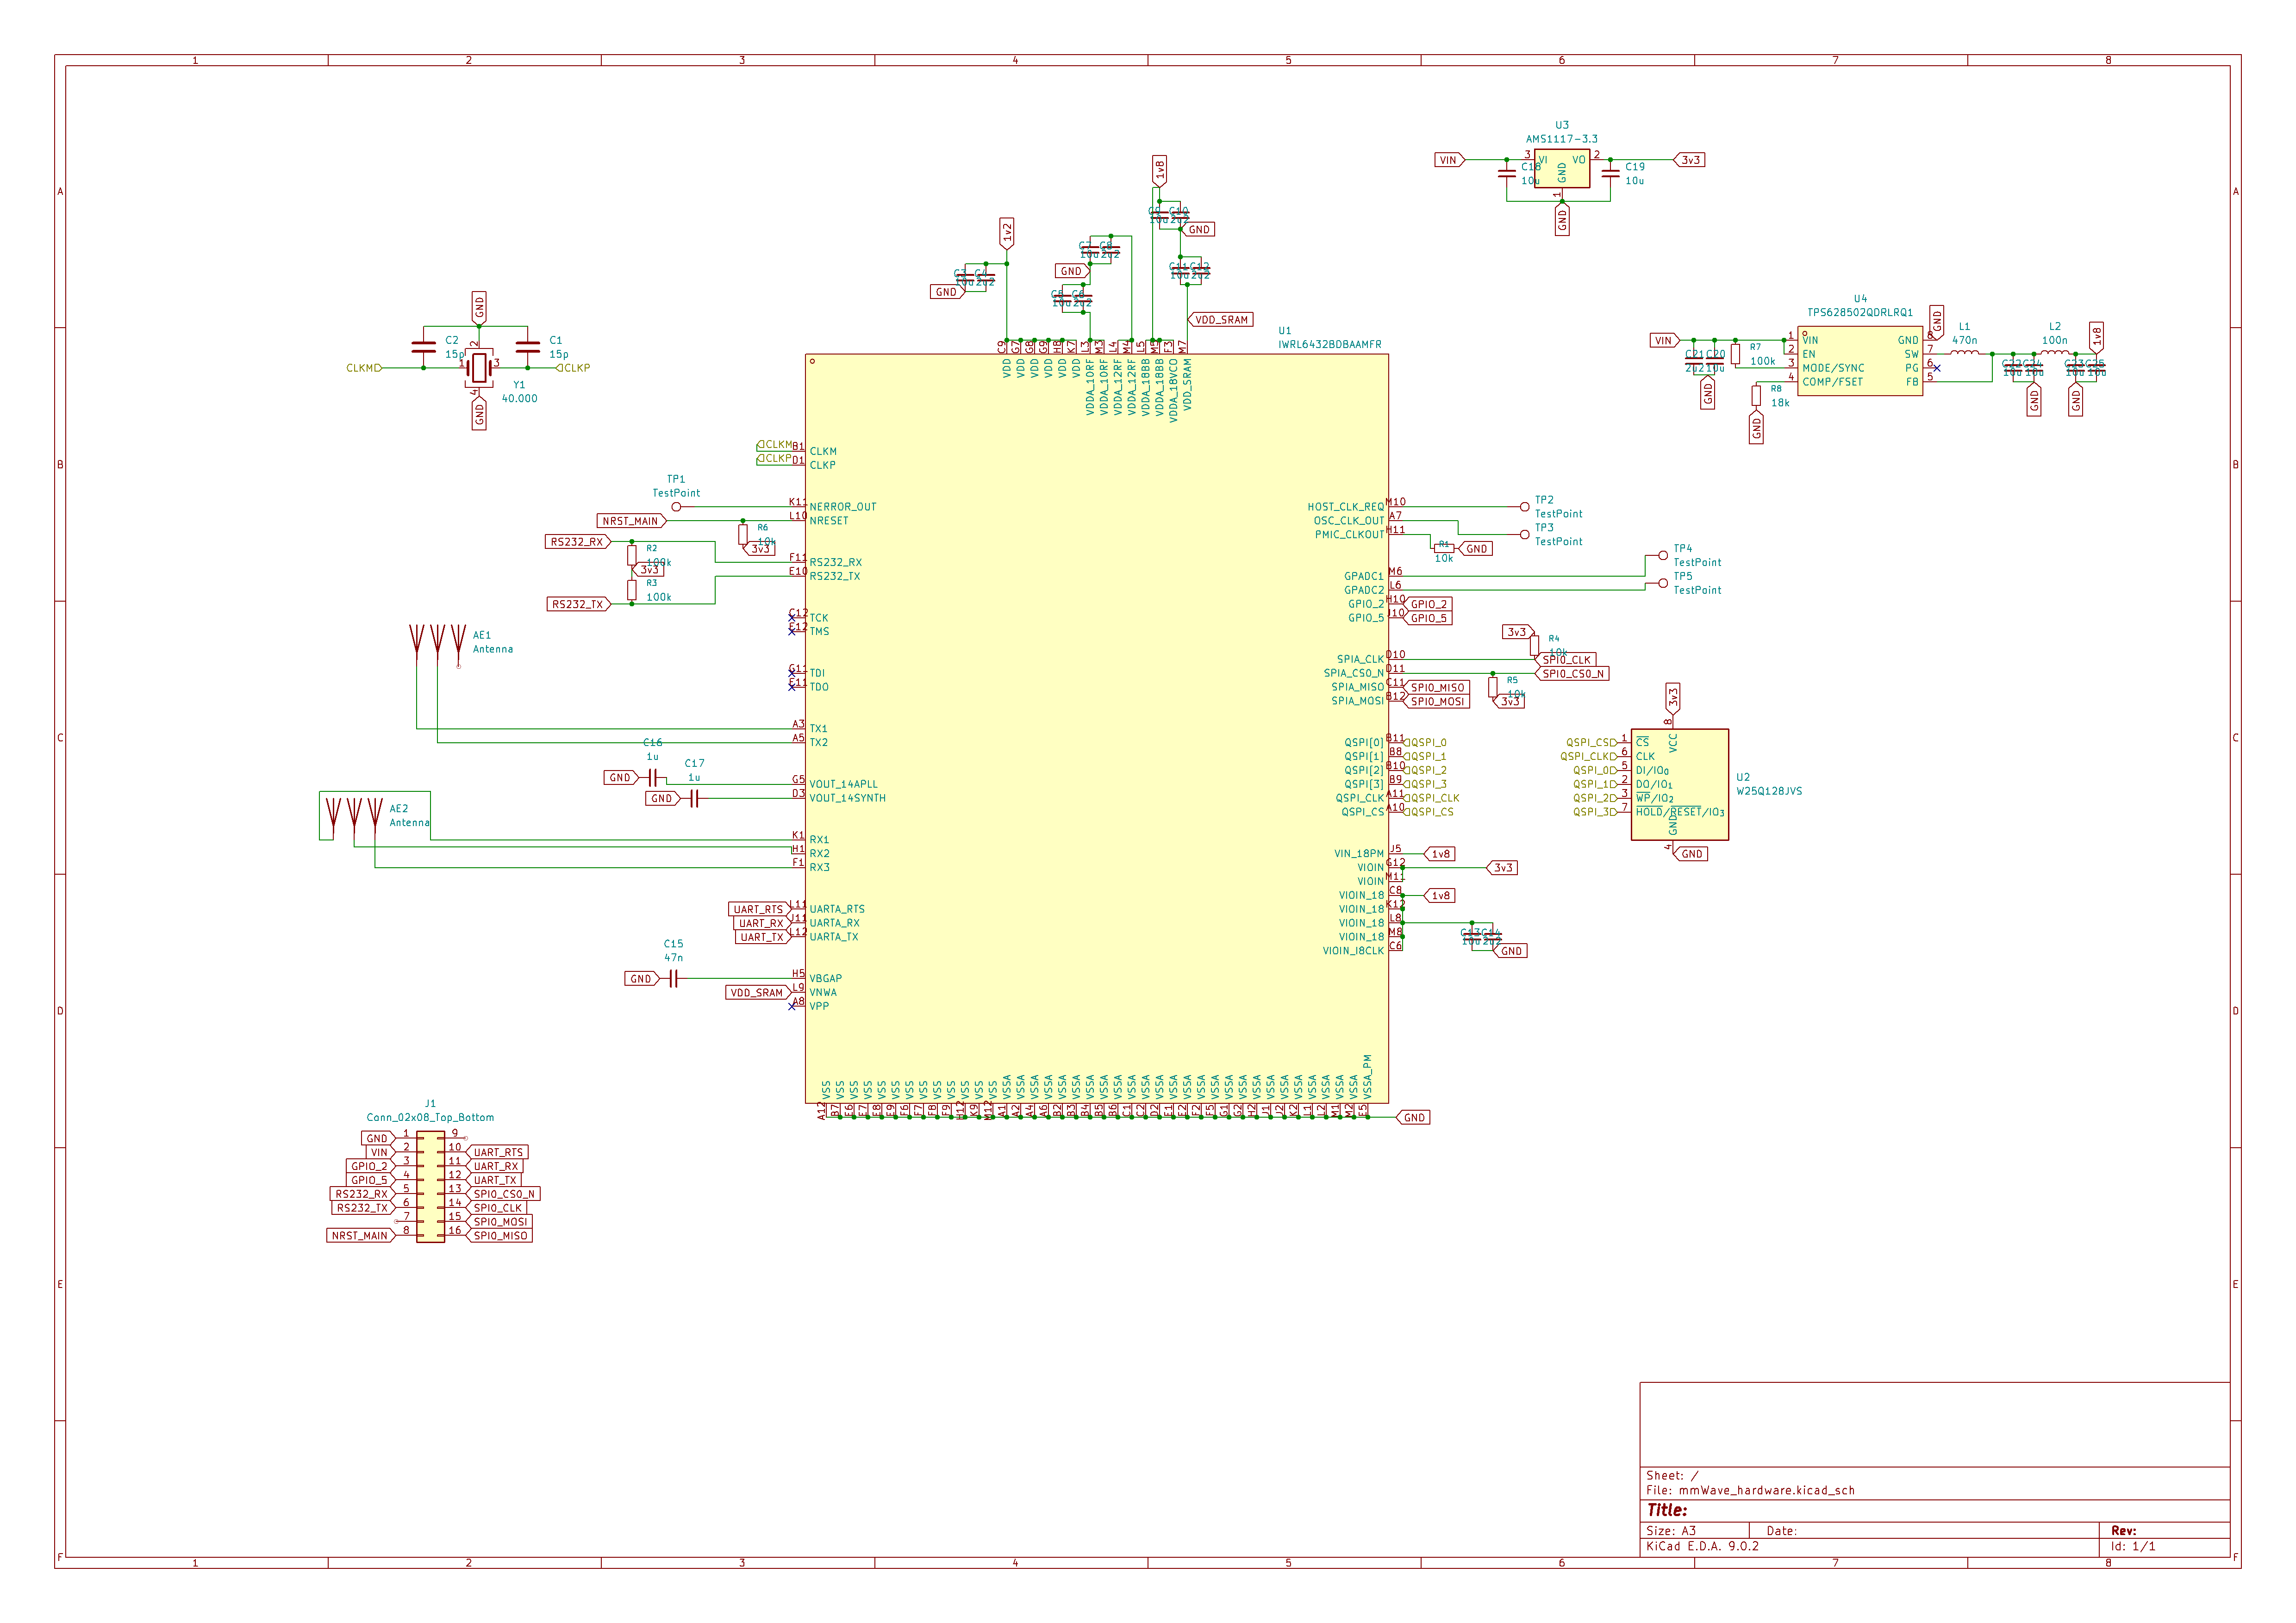Click the GND label at U1's VSSA_PM pin
This screenshot has height=1623, width=2296.
pos(1413,1118)
